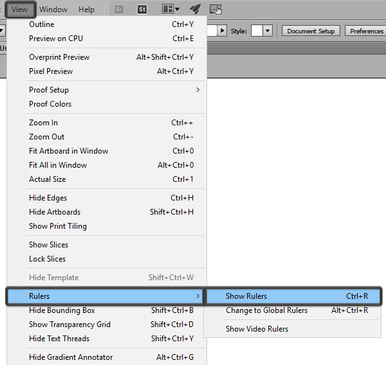Image resolution: width=386 pixels, height=365 pixels.
Task: Click the Style swatch box
Action: point(257,31)
